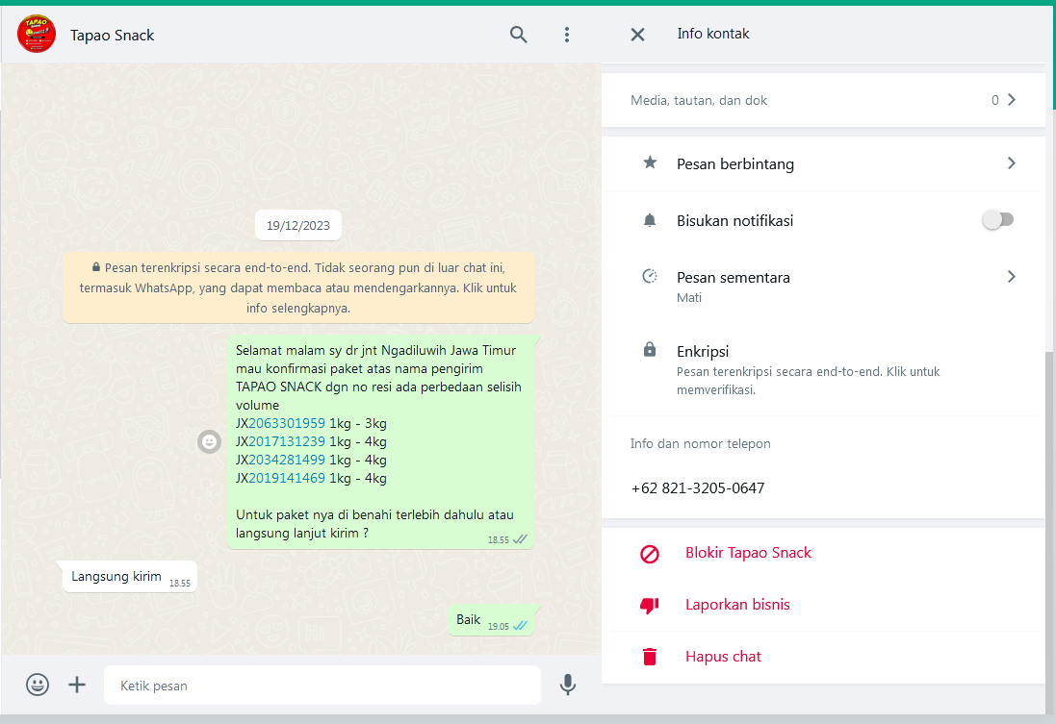This screenshot has width=1056, height=724.
Task: Expand Pesan sementara chevron
Action: click(1012, 277)
